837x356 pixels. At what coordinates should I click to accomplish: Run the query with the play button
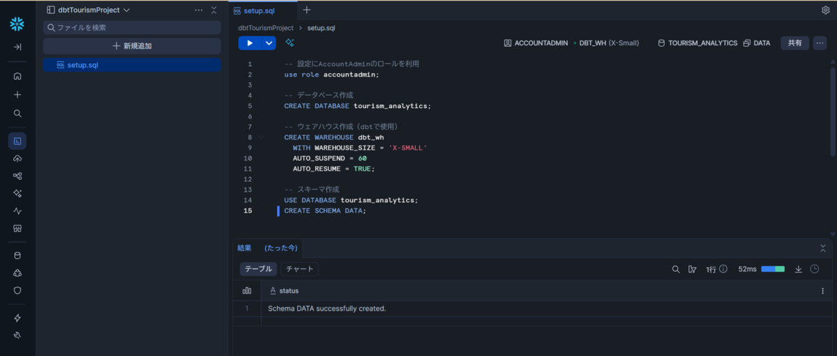(250, 43)
